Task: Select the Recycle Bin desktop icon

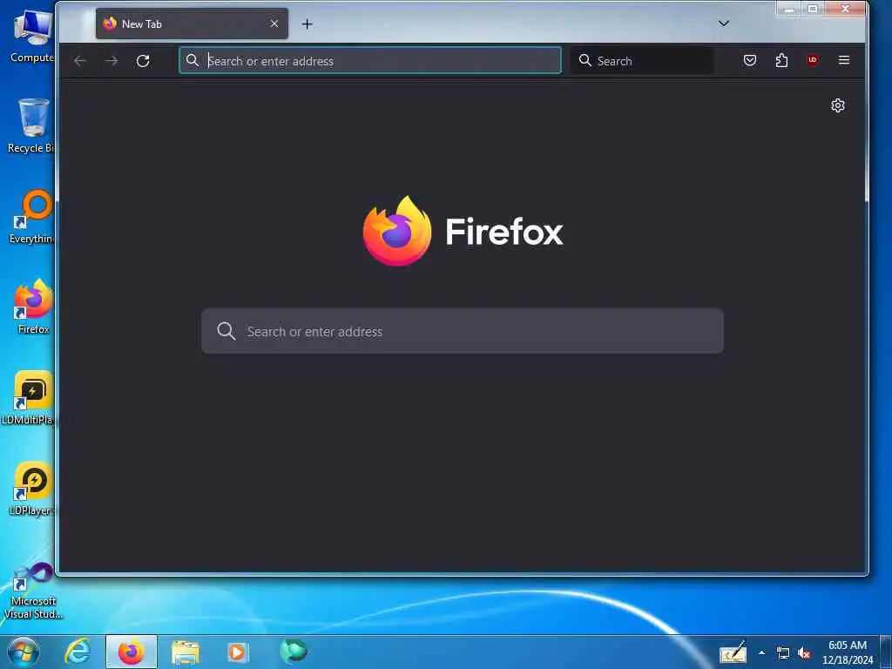Action: point(31,125)
